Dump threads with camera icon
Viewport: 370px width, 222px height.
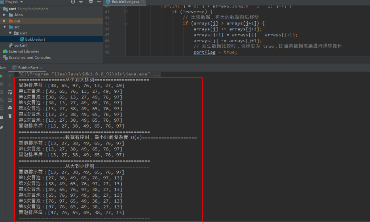(1, 92)
